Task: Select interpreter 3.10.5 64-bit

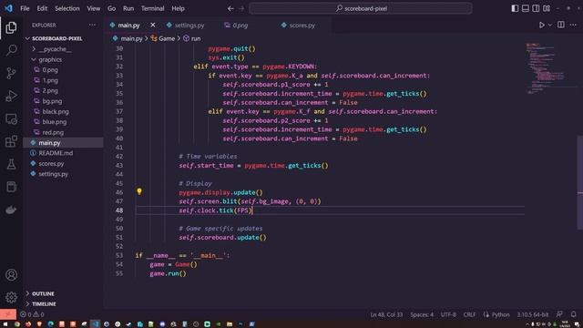Action: (x=532, y=314)
